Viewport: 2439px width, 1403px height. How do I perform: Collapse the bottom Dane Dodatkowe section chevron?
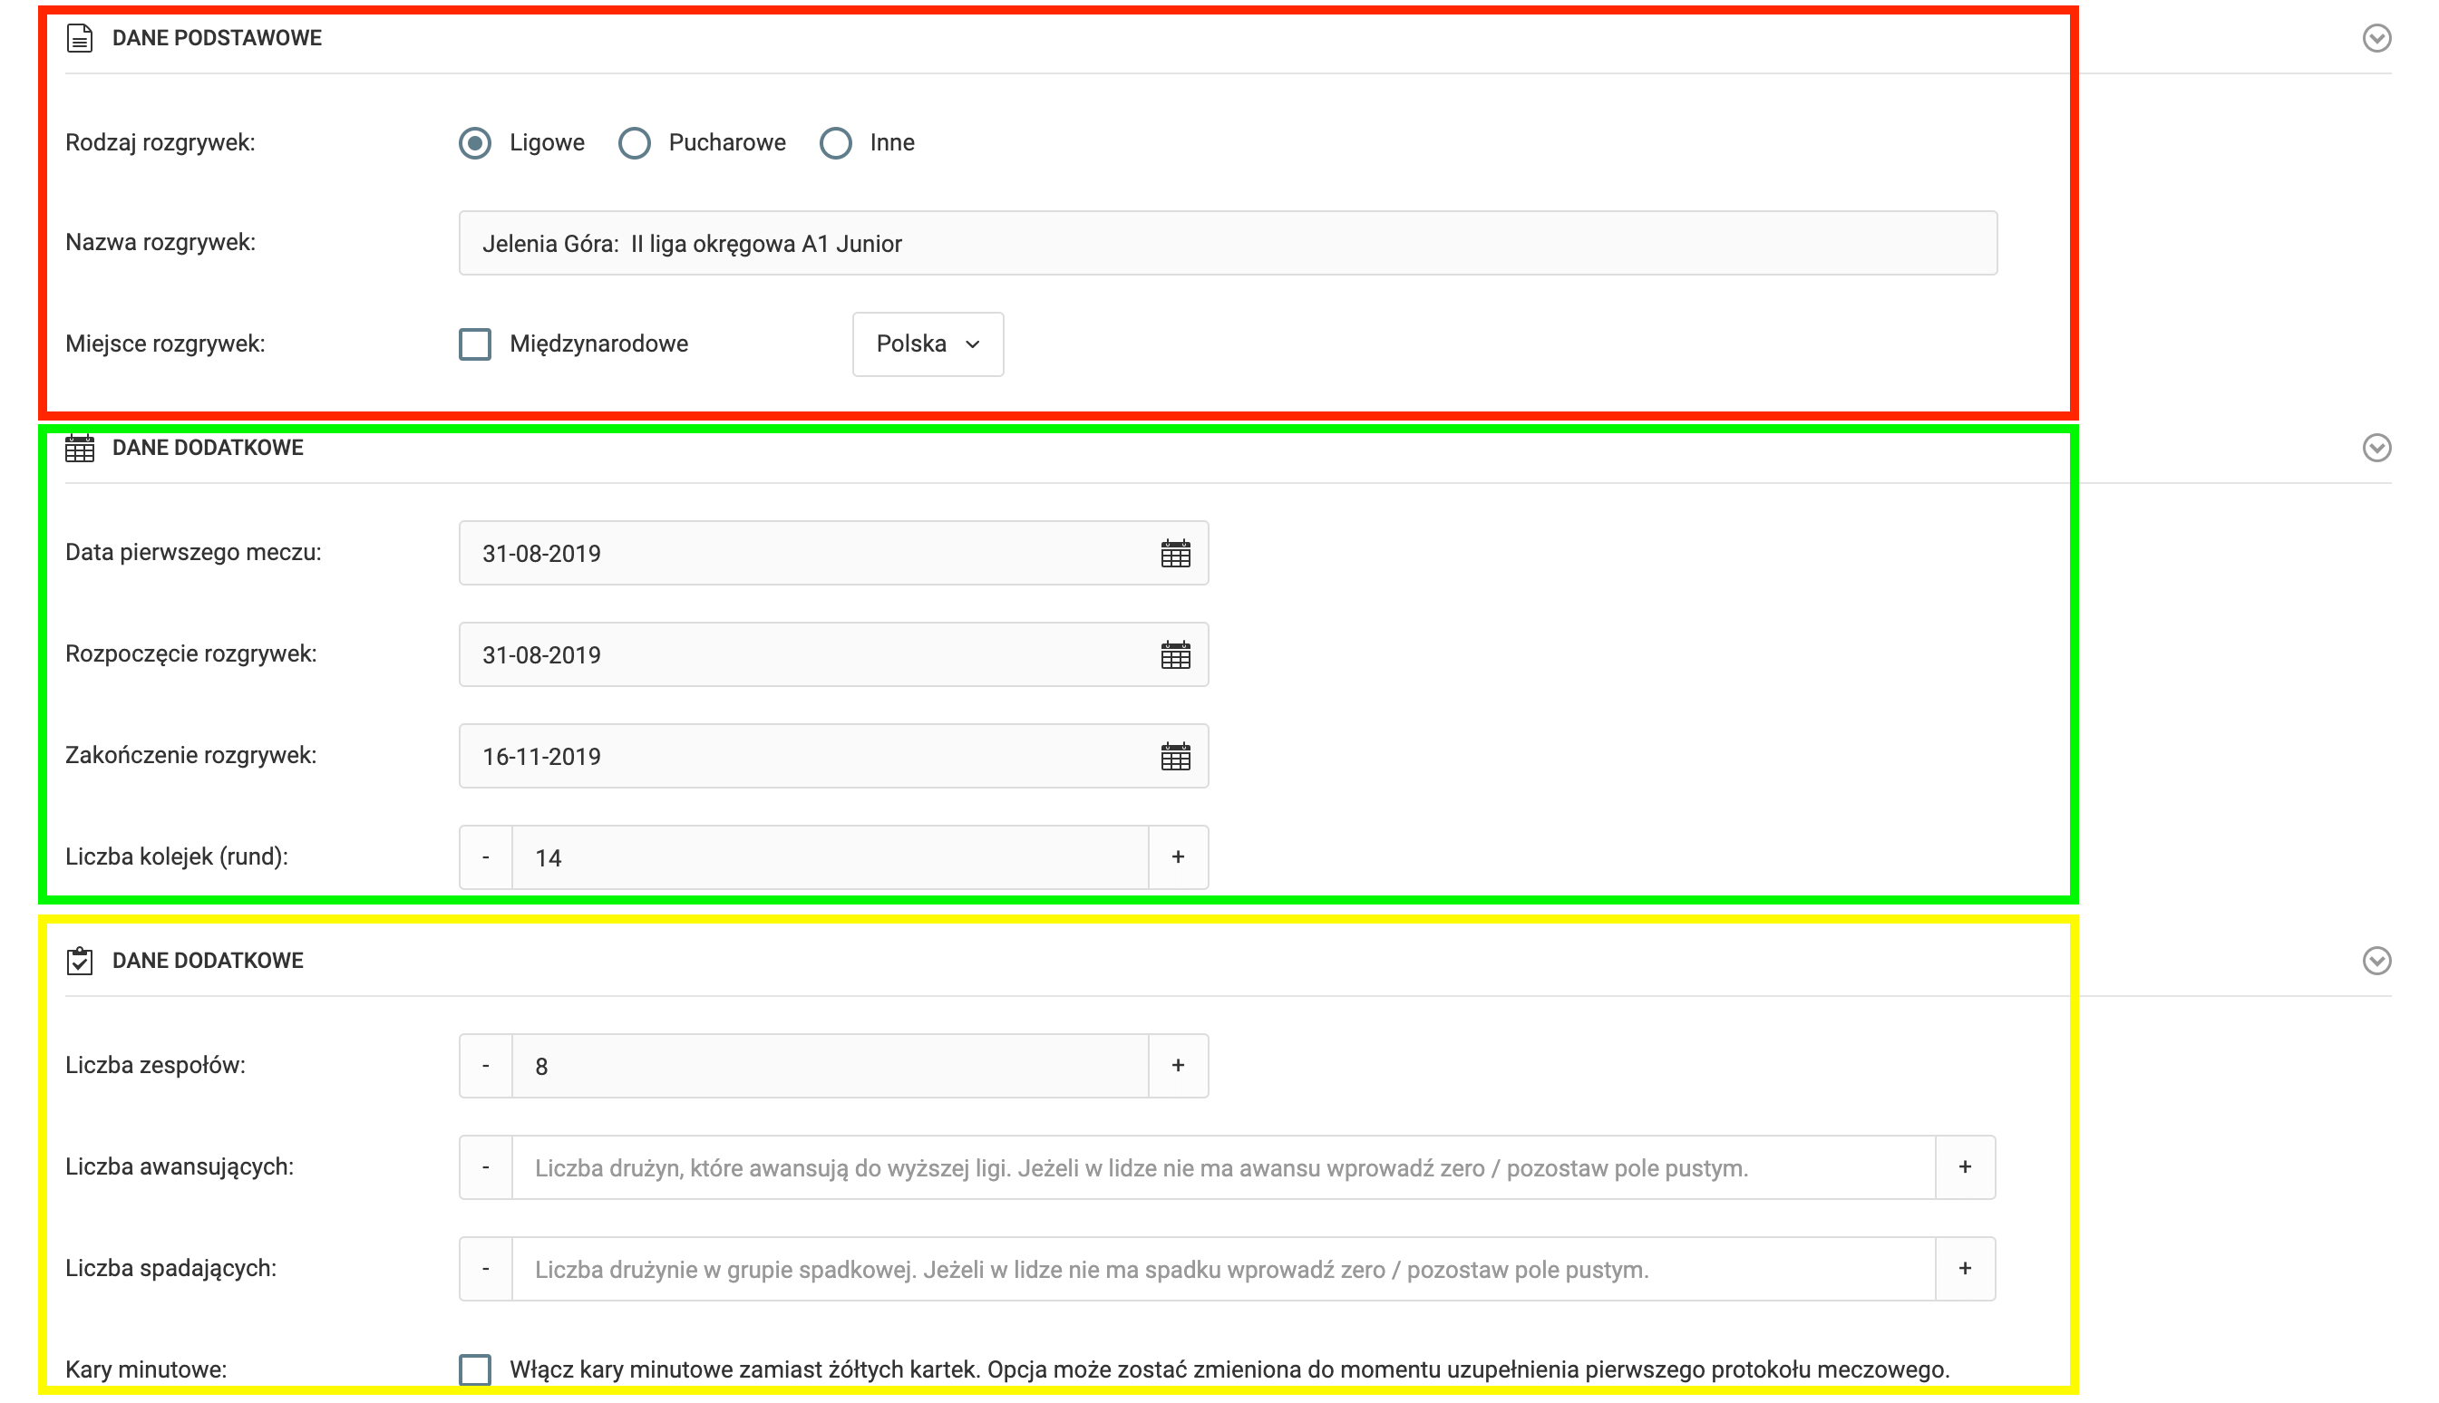tap(2376, 961)
